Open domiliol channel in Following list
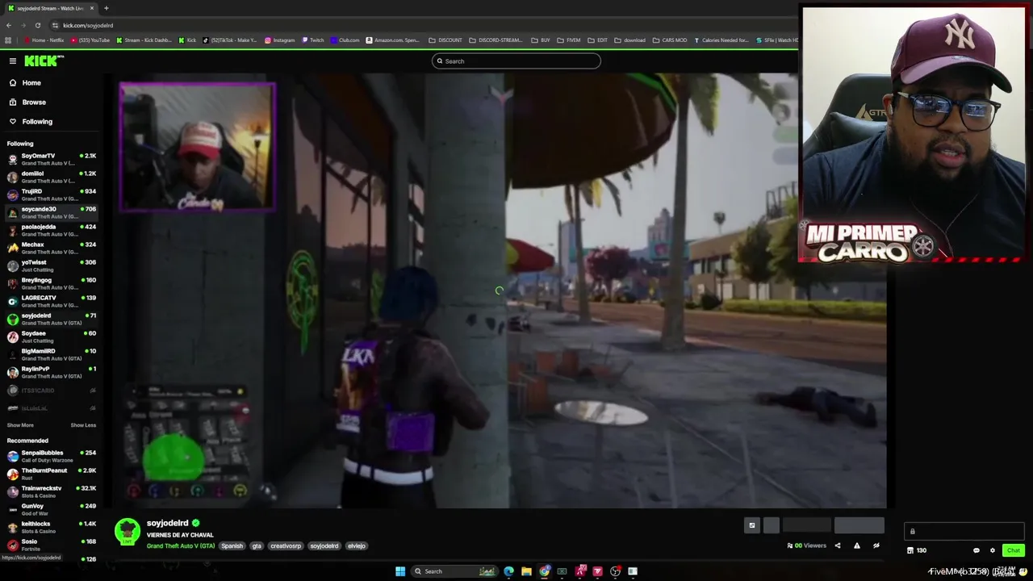 click(x=52, y=177)
